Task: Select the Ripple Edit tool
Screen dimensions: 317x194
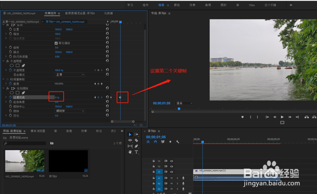Action: coord(130,140)
